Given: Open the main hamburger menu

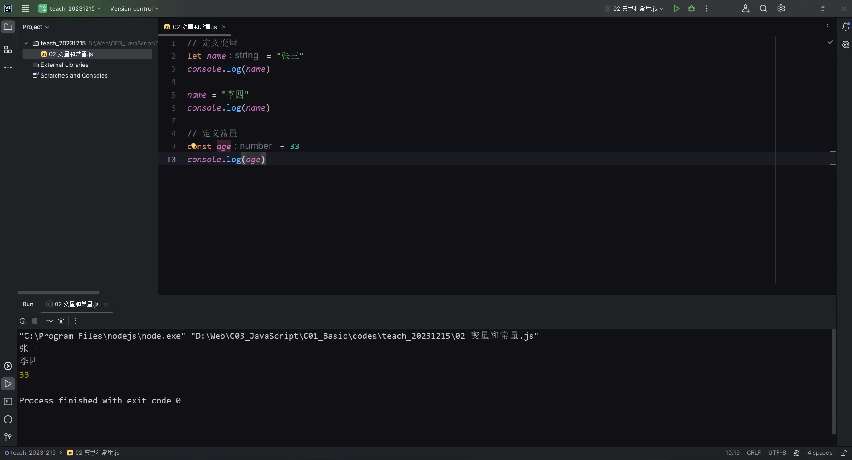Looking at the screenshot, I should 25,8.
